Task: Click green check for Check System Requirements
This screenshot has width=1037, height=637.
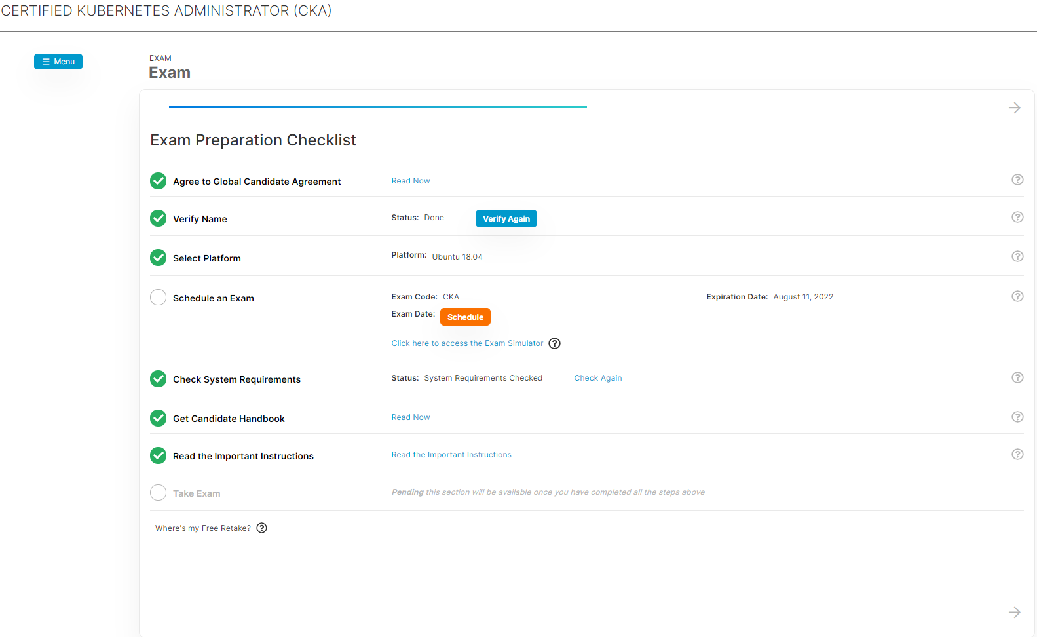Action: 158,379
